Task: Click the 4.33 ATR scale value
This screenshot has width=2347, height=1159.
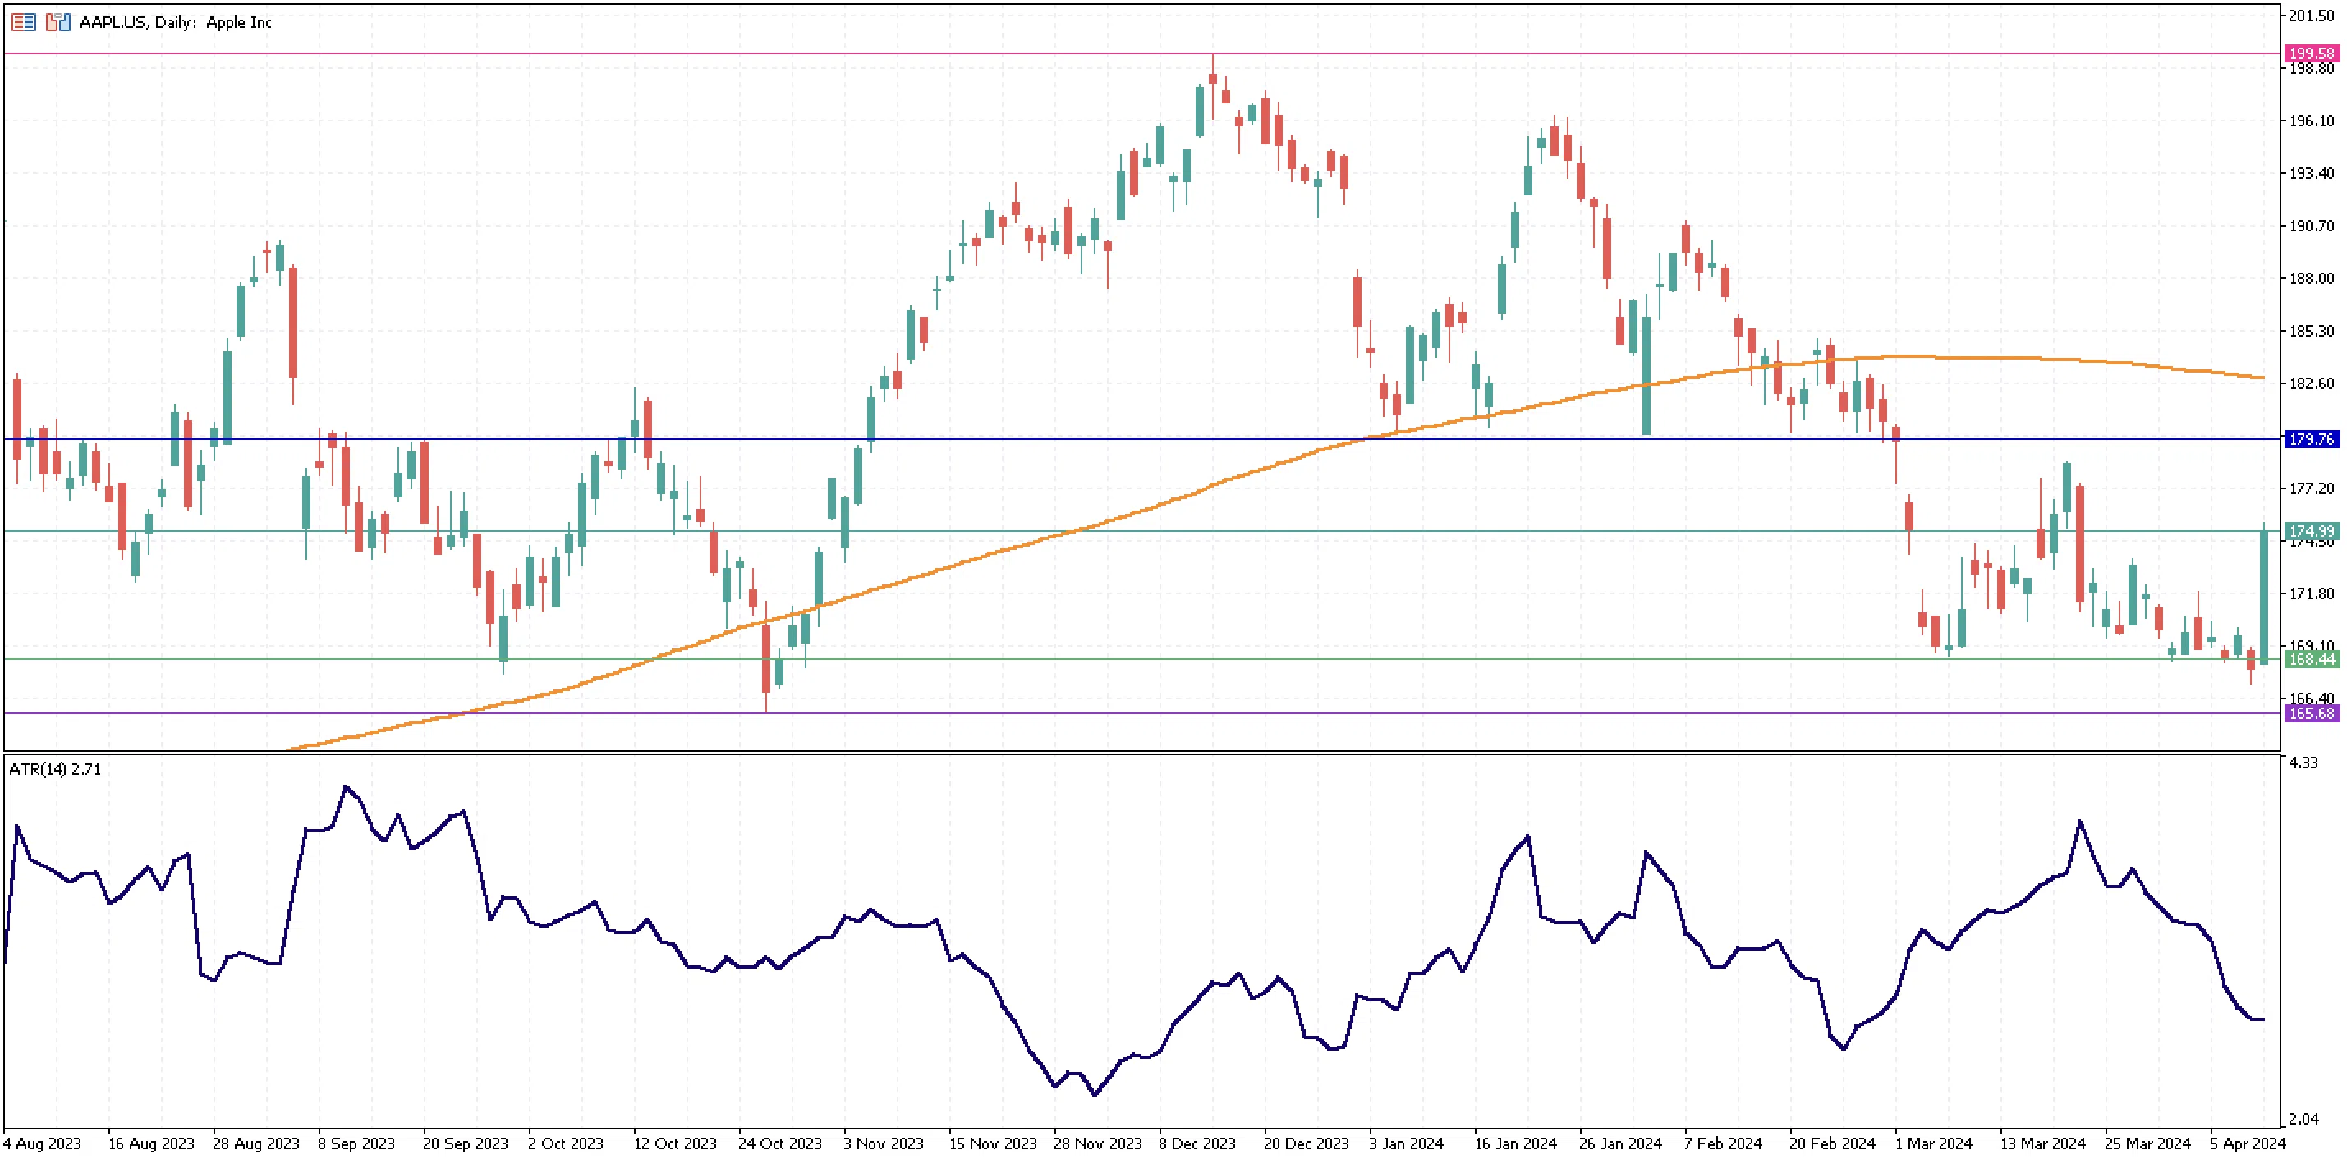Action: click(x=2303, y=763)
